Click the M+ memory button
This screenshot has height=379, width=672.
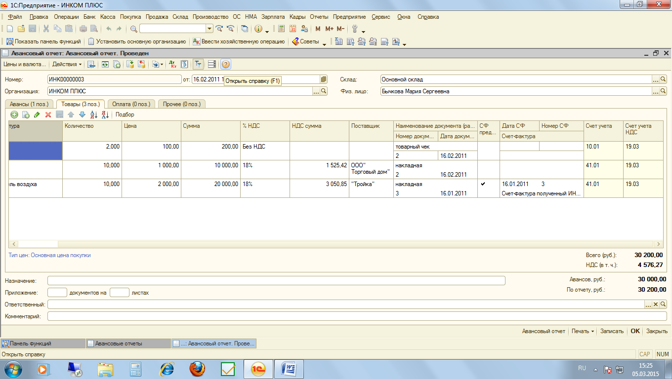click(329, 29)
